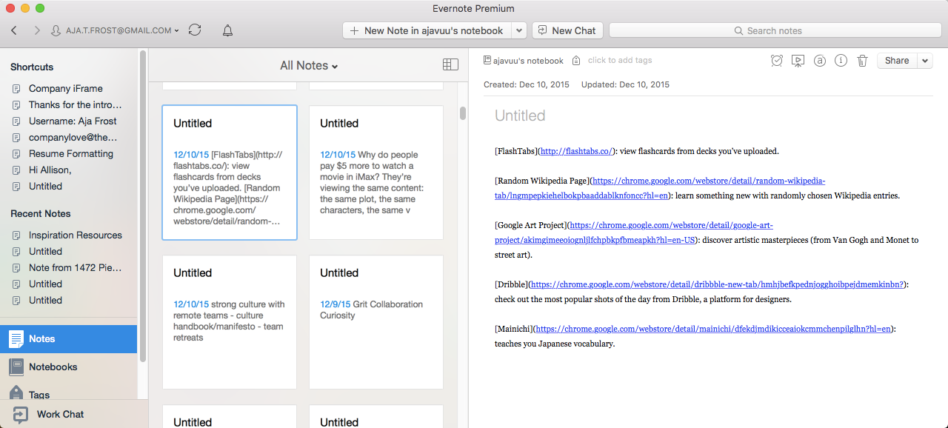This screenshot has width=948, height=428.
Task: Delete note with trash icon
Action: 862,61
